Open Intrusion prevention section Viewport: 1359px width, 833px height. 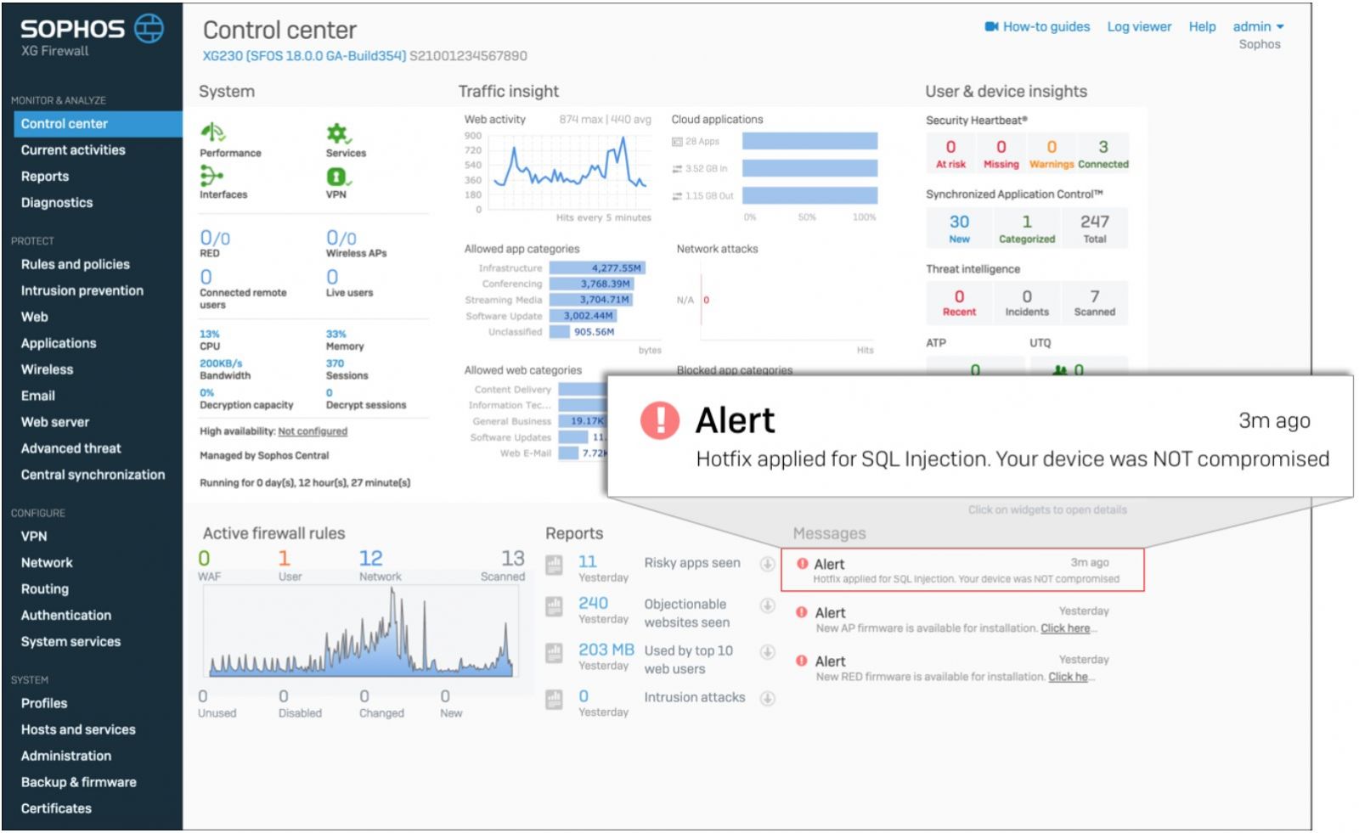[82, 291]
